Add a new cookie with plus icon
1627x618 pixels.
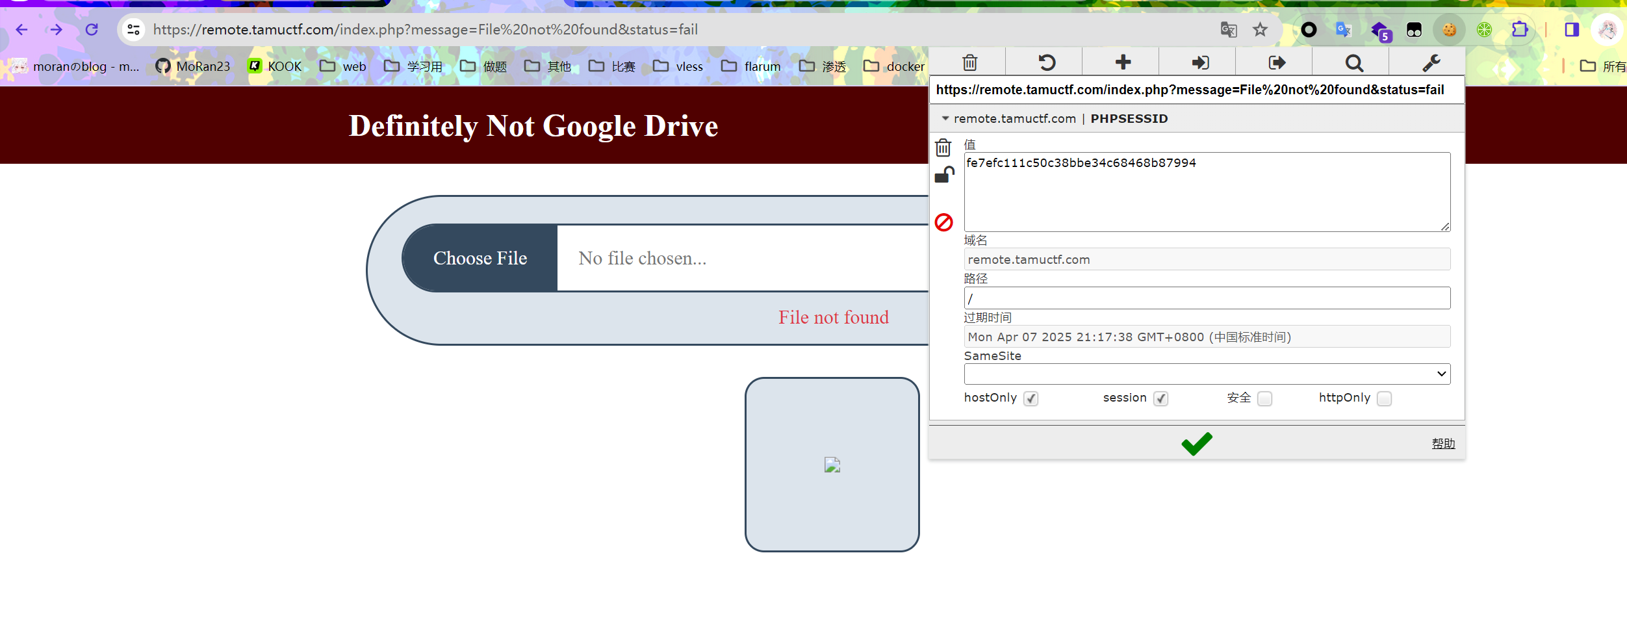tap(1123, 62)
